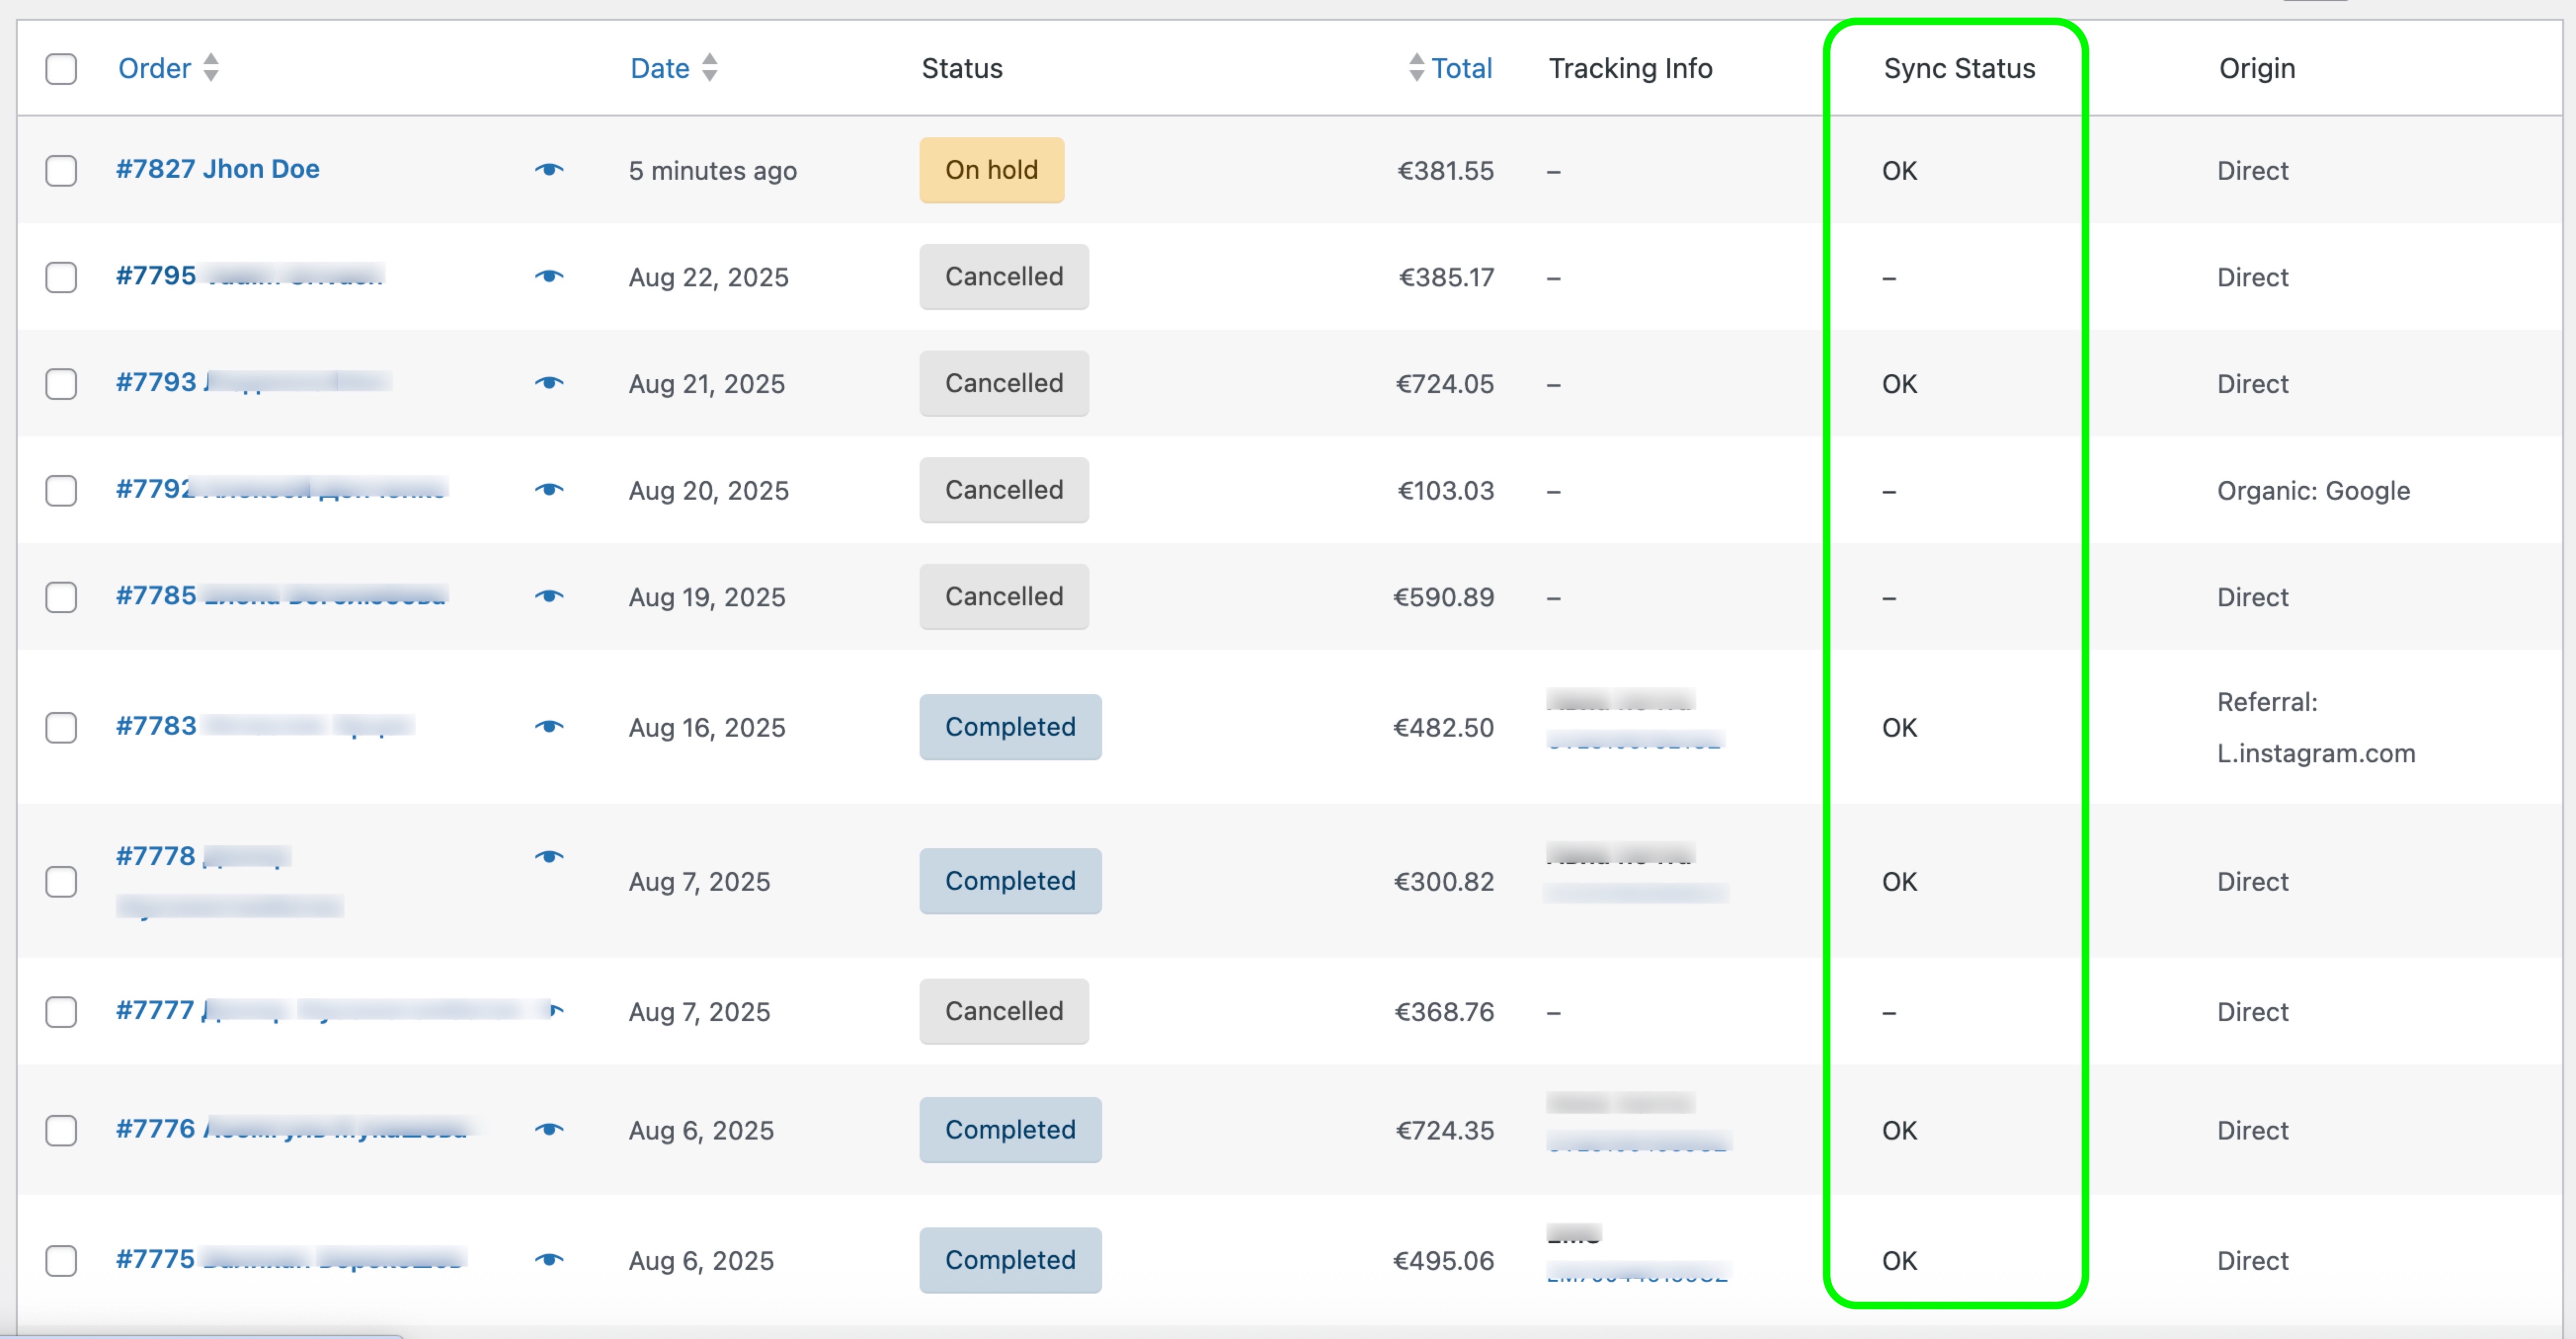Open the order #7783 link
The image size is (2576, 1339).
coord(156,726)
